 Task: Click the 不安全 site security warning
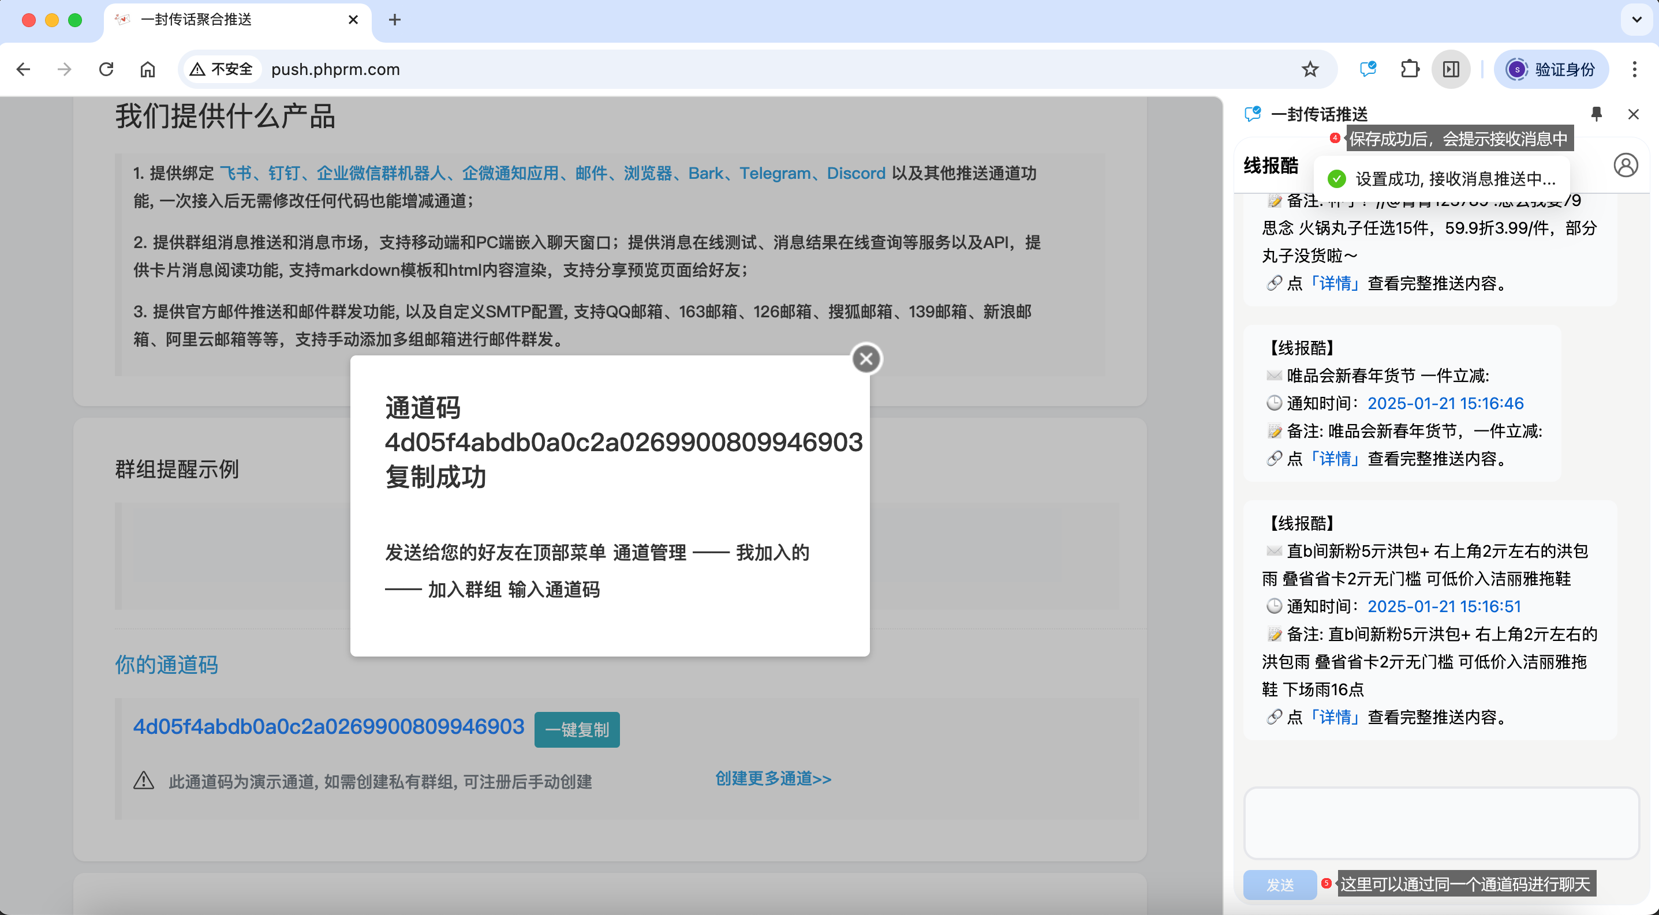click(x=222, y=69)
